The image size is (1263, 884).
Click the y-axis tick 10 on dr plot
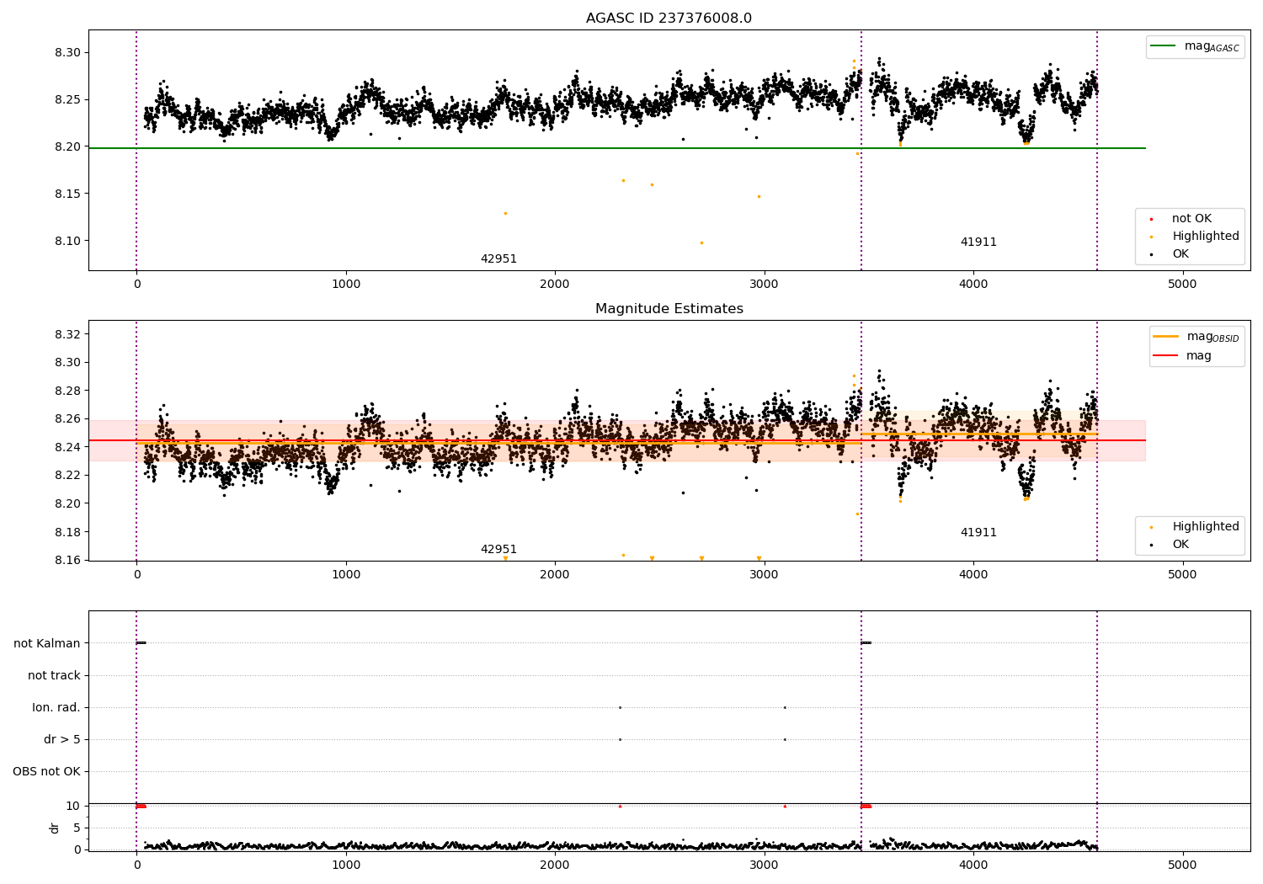point(73,806)
